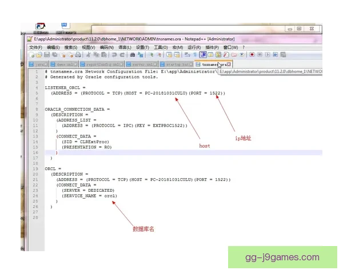Click the Playback macro icon
The height and width of the screenshot is (274, 343).
tap(268, 55)
